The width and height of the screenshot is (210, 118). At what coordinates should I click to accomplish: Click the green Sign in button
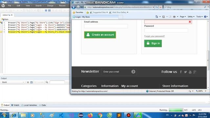(x=153, y=43)
